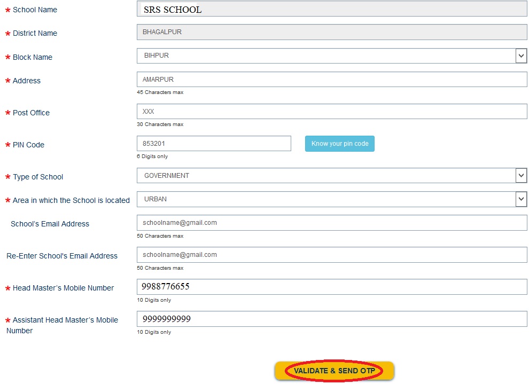Click the VALIDATE & SEND OTP button
This screenshot has width=529, height=384.
(334, 371)
